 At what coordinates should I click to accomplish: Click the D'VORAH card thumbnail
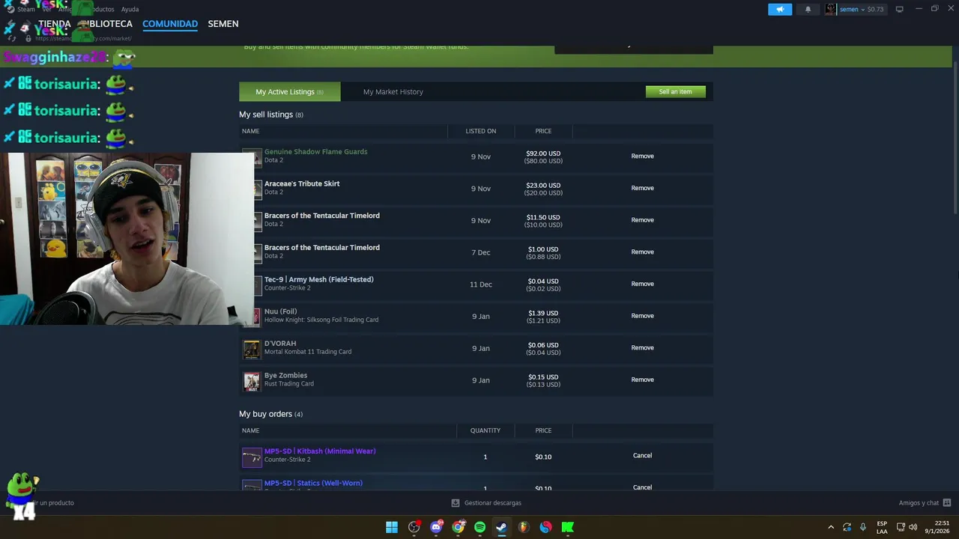252,349
